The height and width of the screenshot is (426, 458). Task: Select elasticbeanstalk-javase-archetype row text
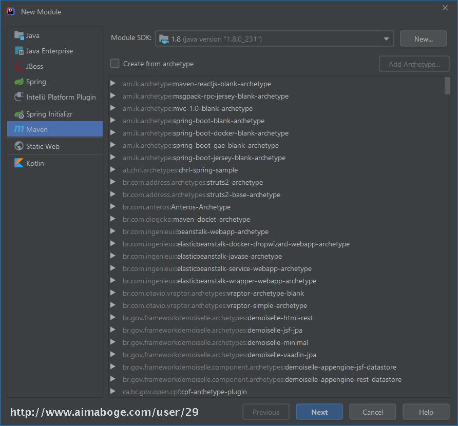point(202,256)
